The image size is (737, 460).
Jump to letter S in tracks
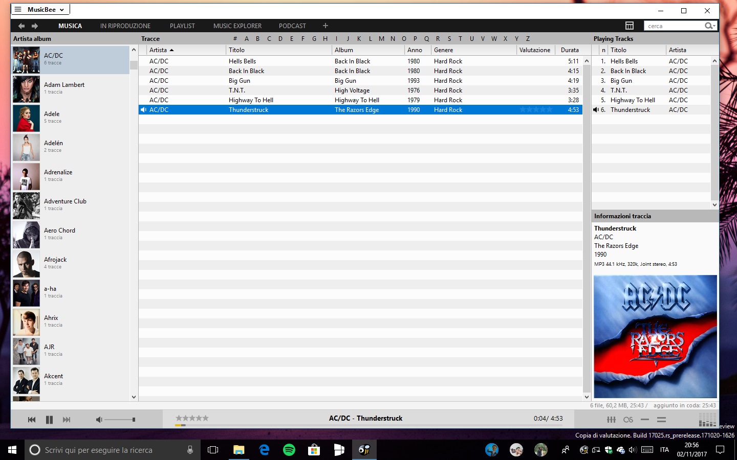[449, 39]
